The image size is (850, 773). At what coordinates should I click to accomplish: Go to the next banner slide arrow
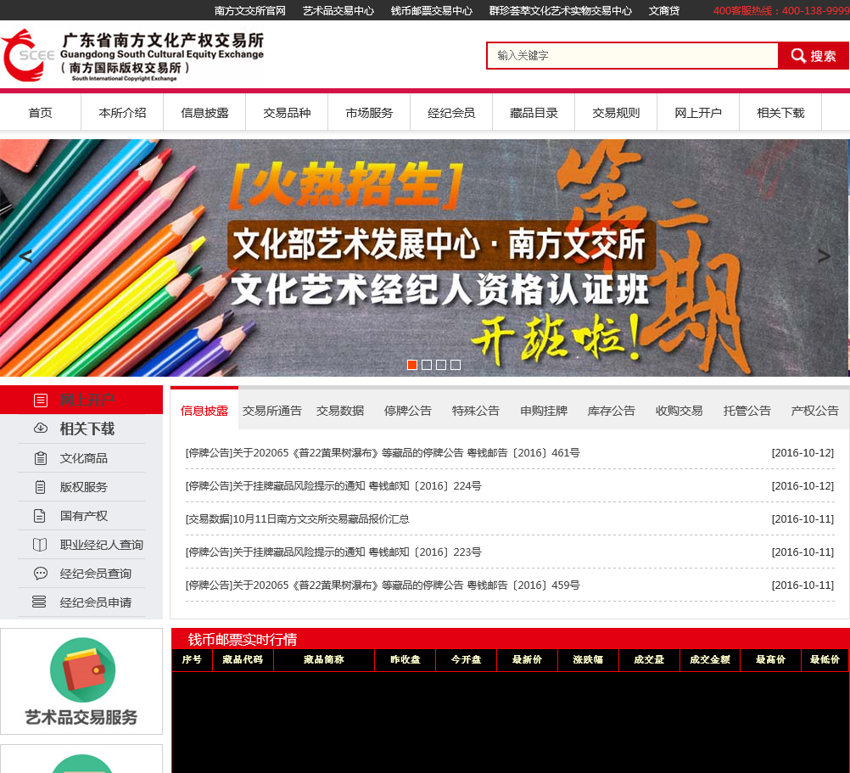click(x=824, y=256)
